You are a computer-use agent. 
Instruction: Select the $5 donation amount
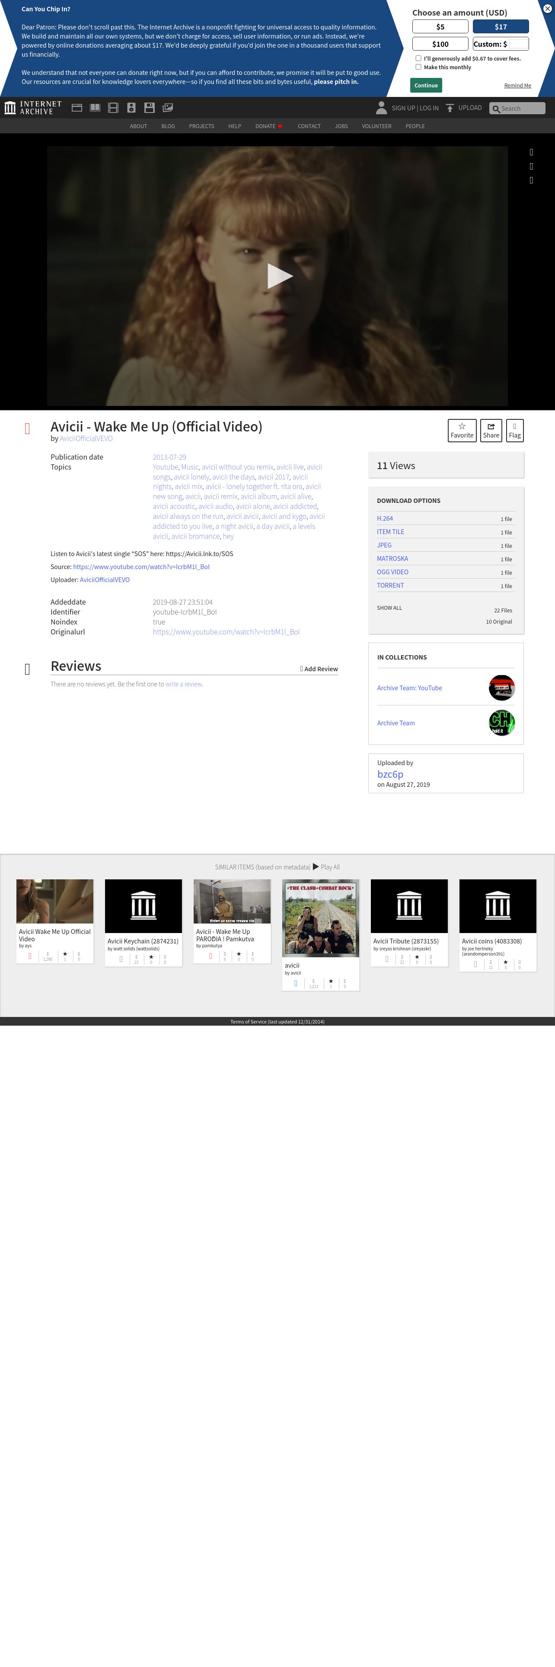pos(440,26)
